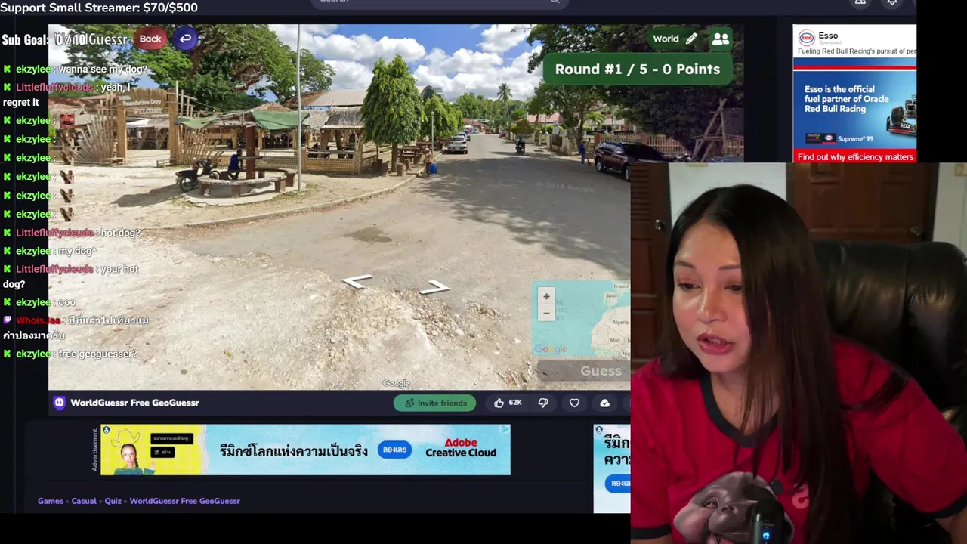
Task: Move street view along right arrow
Action: [x=434, y=287]
